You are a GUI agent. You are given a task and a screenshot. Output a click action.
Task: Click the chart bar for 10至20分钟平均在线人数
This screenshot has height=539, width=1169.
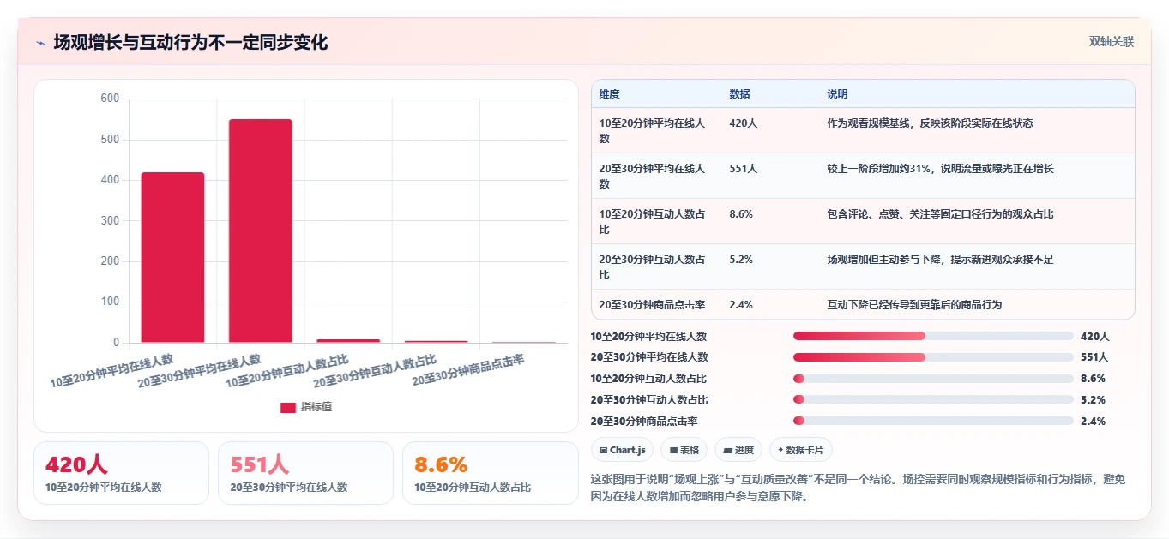point(172,257)
